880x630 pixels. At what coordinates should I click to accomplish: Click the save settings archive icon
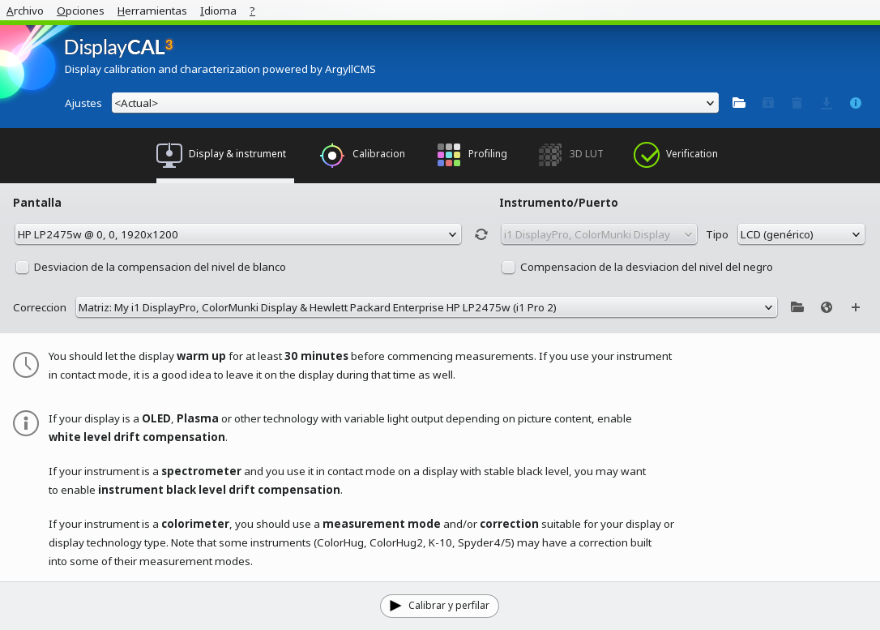[x=767, y=103]
